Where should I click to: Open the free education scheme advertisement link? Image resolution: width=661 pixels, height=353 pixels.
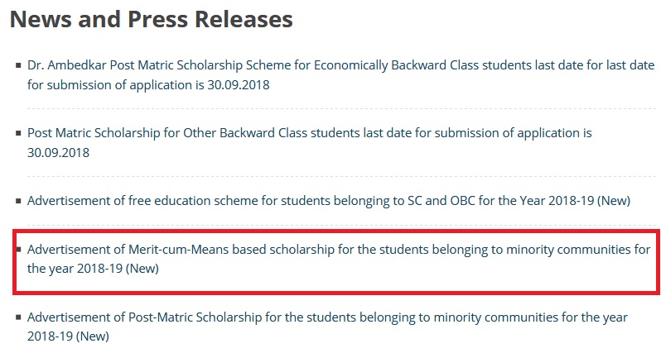pos(248,201)
